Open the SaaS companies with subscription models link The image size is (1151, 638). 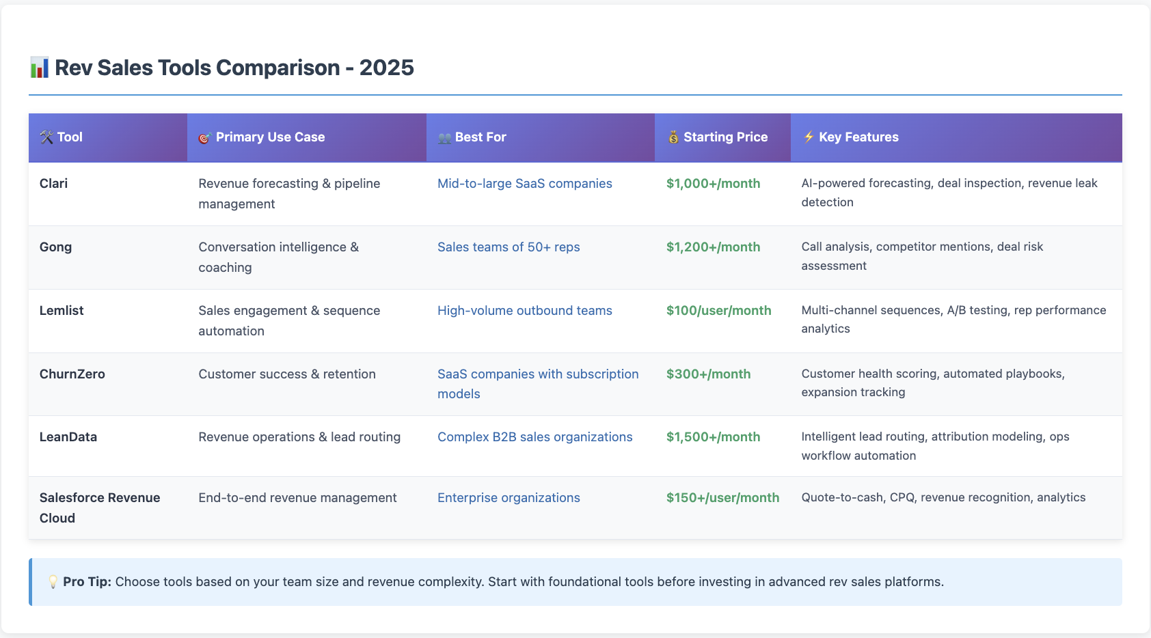point(538,384)
